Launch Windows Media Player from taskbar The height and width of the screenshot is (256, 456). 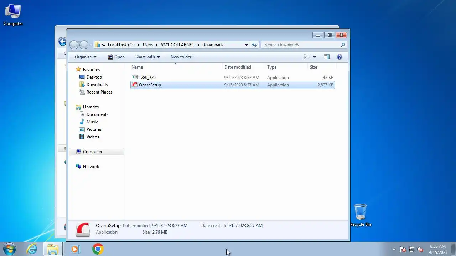pyautogui.click(x=75, y=249)
